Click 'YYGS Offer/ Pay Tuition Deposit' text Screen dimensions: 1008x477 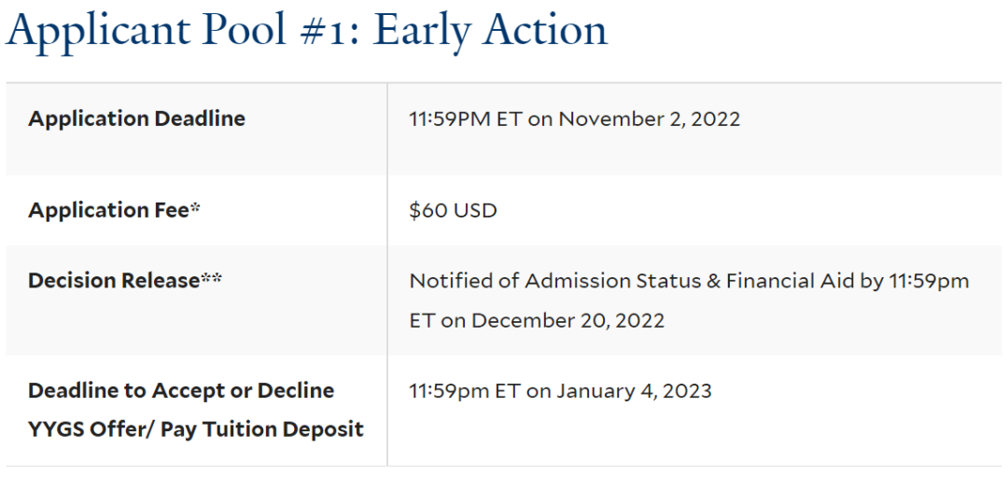(196, 429)
